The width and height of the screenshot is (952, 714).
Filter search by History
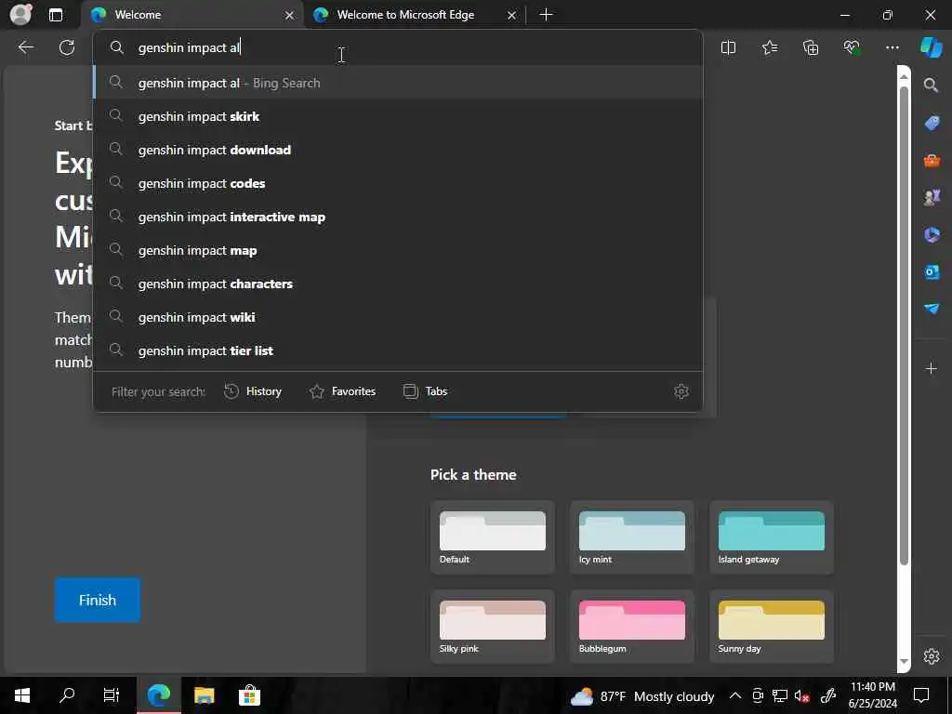coord(253,391)
